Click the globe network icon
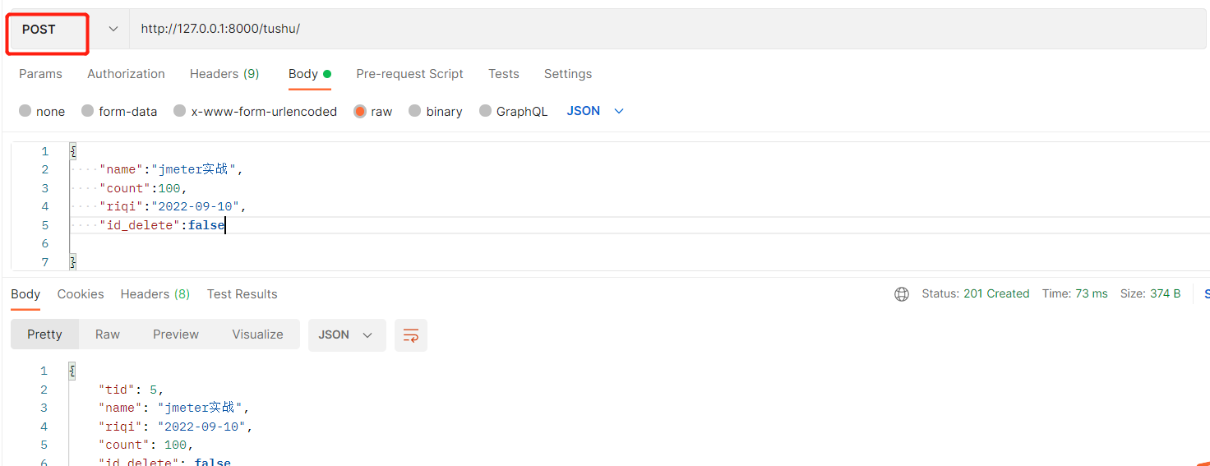The width and height of the screenshot is (1210, 466). 902,294
